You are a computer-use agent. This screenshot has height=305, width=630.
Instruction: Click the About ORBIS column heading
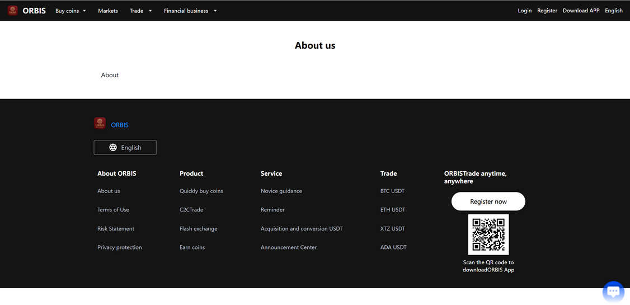(116, 173)
